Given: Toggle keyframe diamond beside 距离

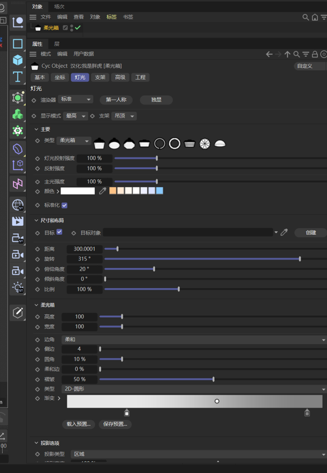Looking at the screenshot, I should click(x=38, y=249).
